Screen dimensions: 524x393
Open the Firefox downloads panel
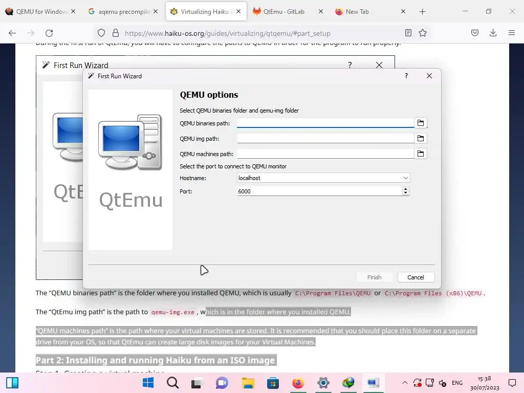[x=493, y=33]
